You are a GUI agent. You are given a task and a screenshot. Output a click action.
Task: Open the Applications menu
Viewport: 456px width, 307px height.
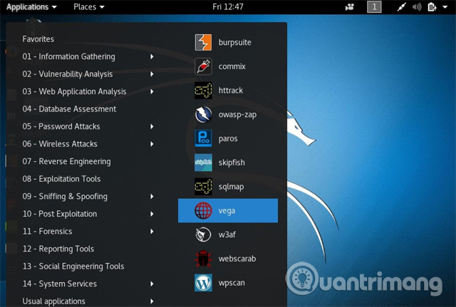[31, 7]
